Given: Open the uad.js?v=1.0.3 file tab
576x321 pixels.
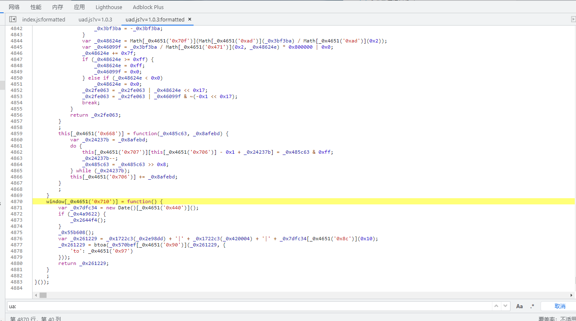Looking at the screenshot, I should (x=95, y=19).
